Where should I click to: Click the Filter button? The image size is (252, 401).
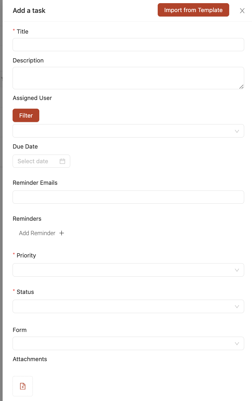26,115
